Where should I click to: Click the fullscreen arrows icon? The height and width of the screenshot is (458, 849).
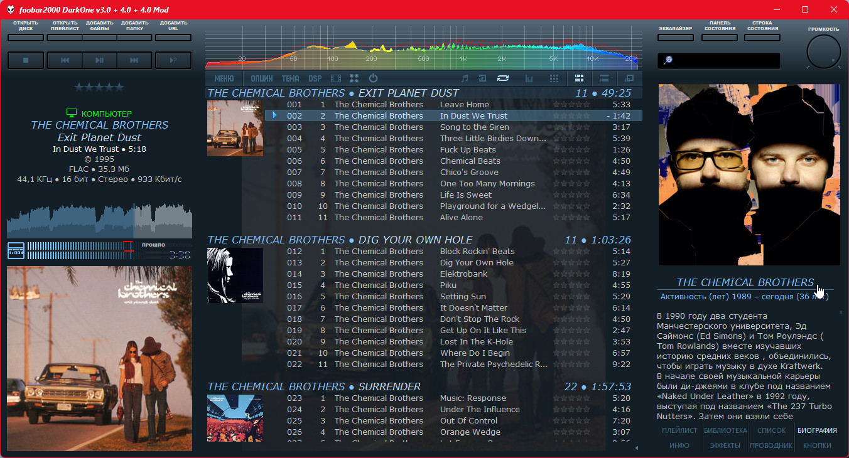354,78
